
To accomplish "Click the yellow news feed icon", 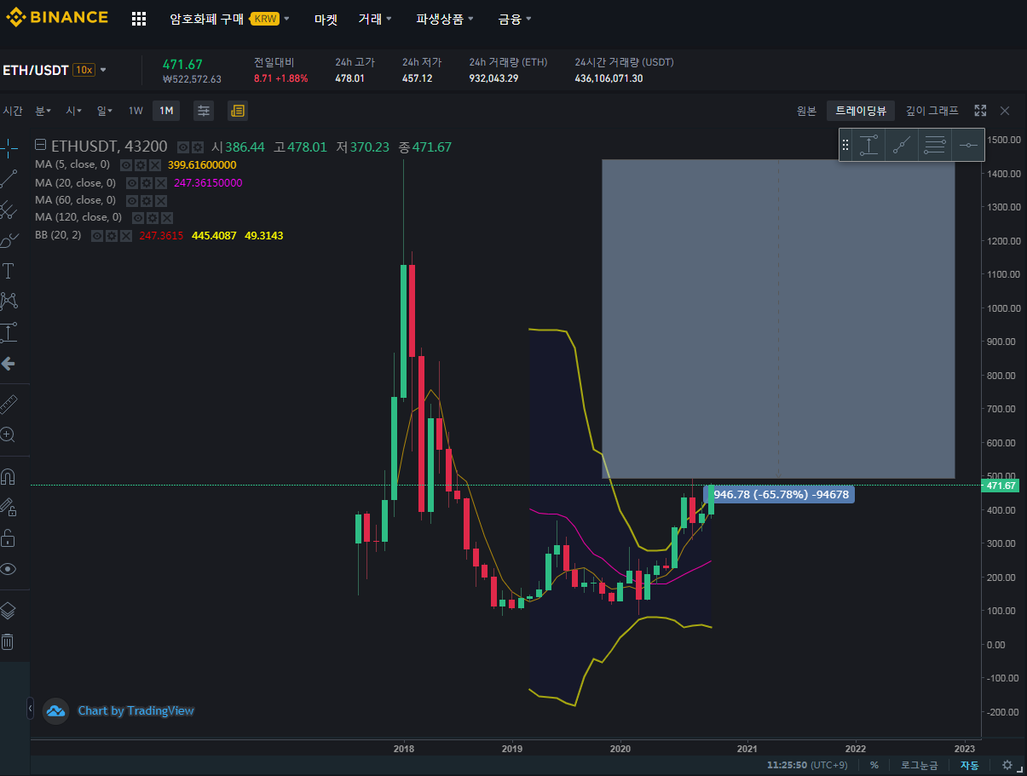I will 238,111.
